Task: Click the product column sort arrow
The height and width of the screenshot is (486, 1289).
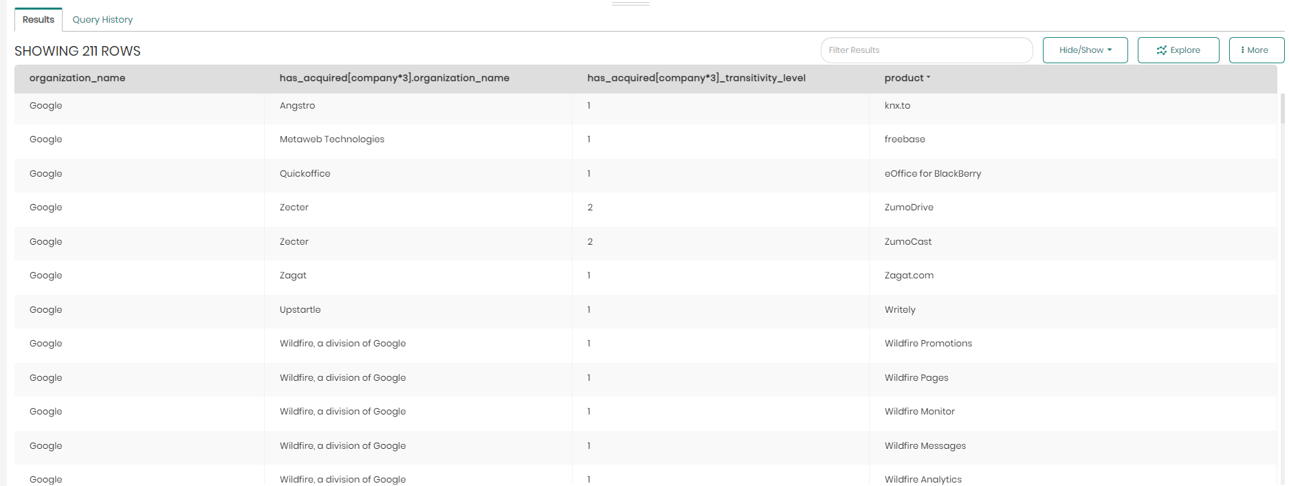Action: (x=928, y=78)
